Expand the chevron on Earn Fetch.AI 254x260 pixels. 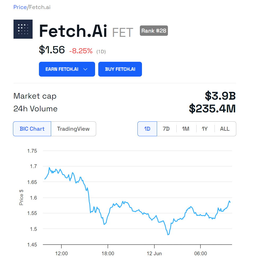tap(85, 69)
